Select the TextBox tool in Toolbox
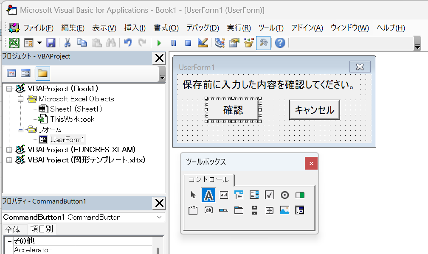This screenshot has height=254, width=428. click(224, 195)
